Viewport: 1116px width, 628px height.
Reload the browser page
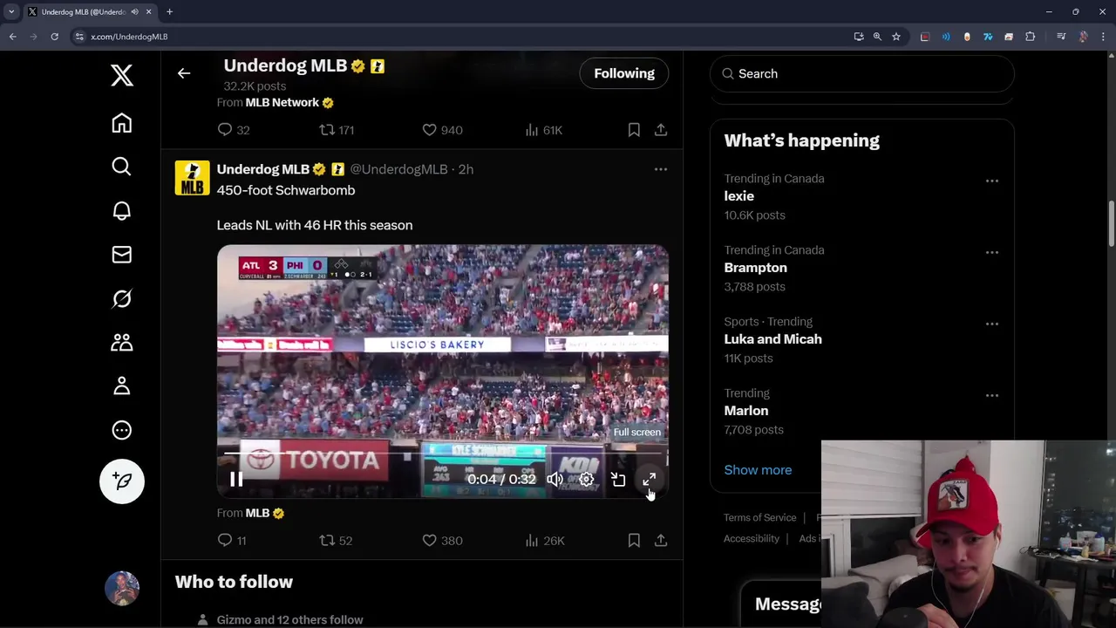54,37
